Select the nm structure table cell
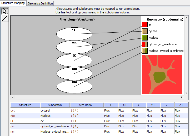Image resolution: width=190 pixels, height=136 pixels. 25,132
